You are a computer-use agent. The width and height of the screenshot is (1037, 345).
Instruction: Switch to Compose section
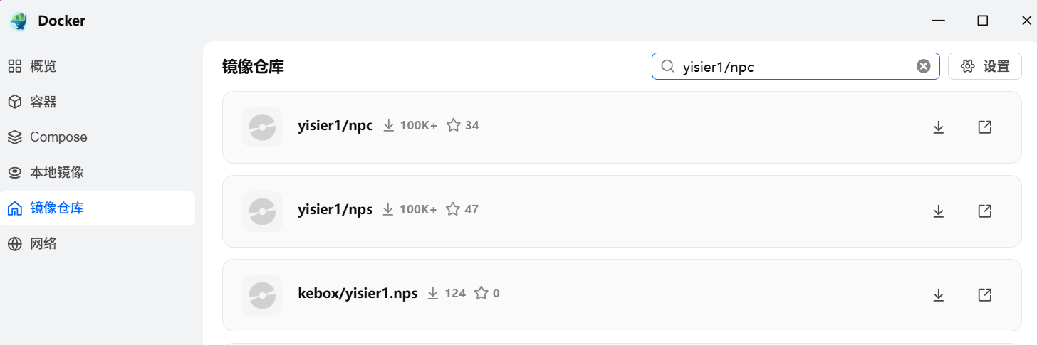tap(58, 137)
